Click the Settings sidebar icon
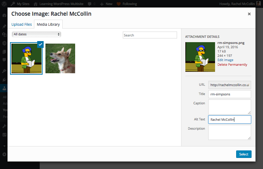Viewport: 263px width, 169px height. tap(4, 134)
